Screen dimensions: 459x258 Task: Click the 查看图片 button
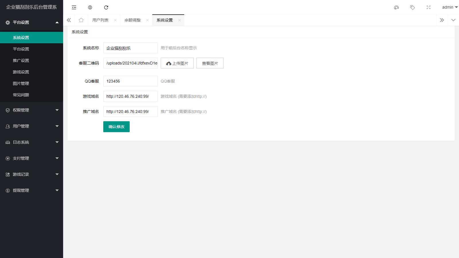210,63
